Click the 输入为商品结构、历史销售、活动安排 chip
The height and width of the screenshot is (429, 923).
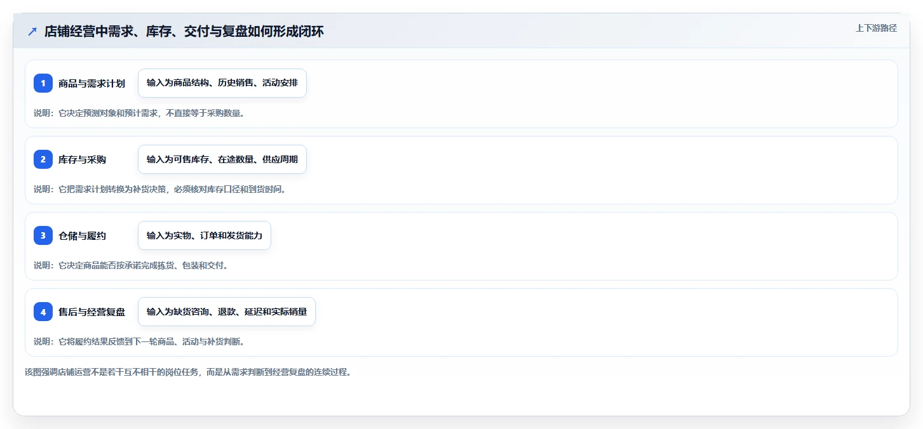tap(222, 83)
